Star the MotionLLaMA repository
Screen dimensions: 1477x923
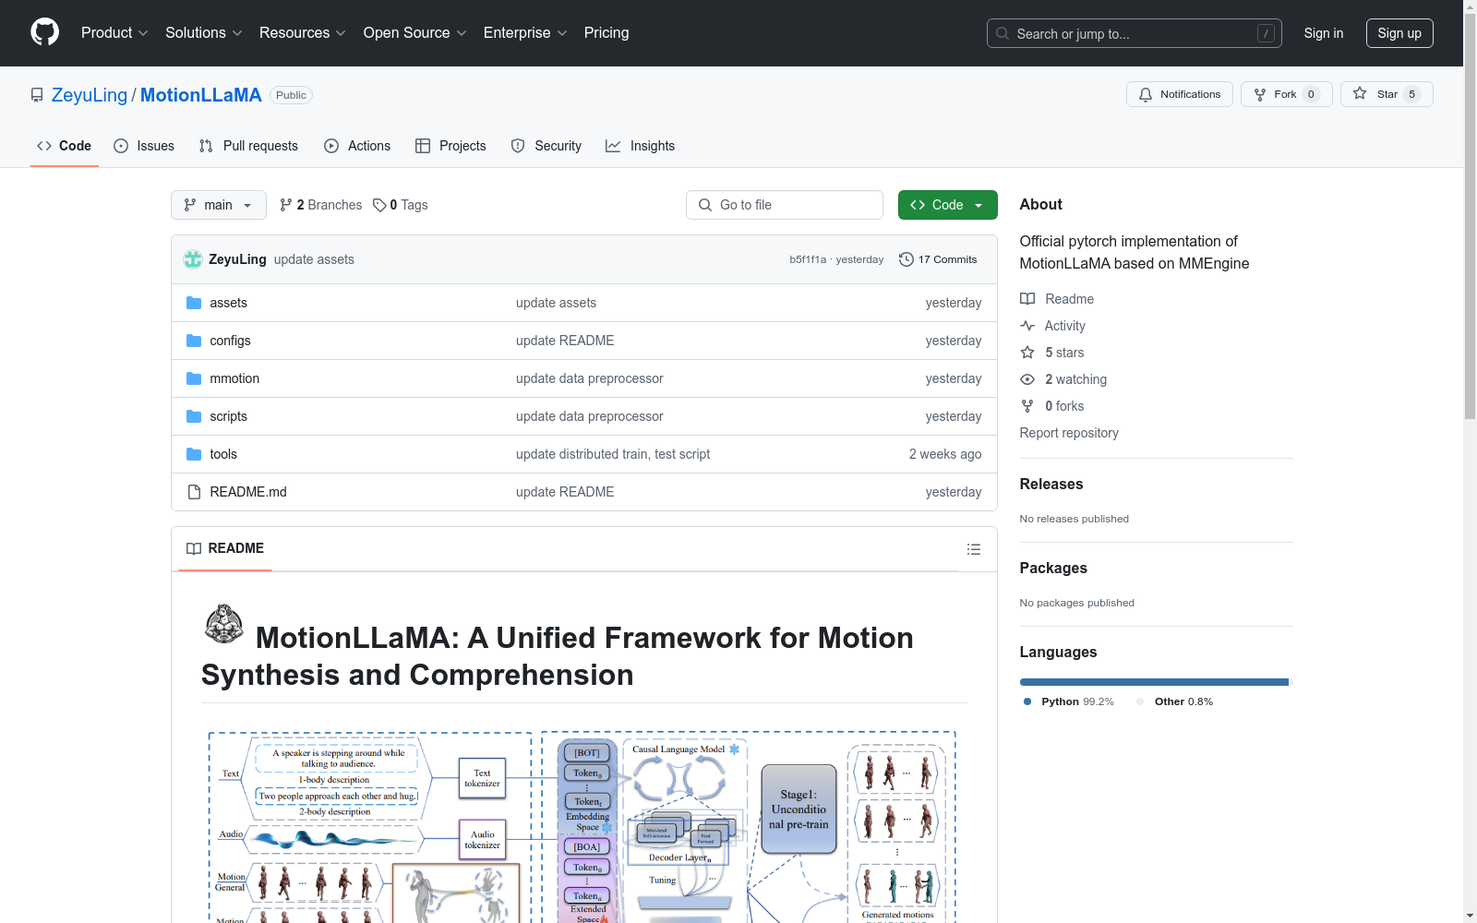pos(1387,94)
